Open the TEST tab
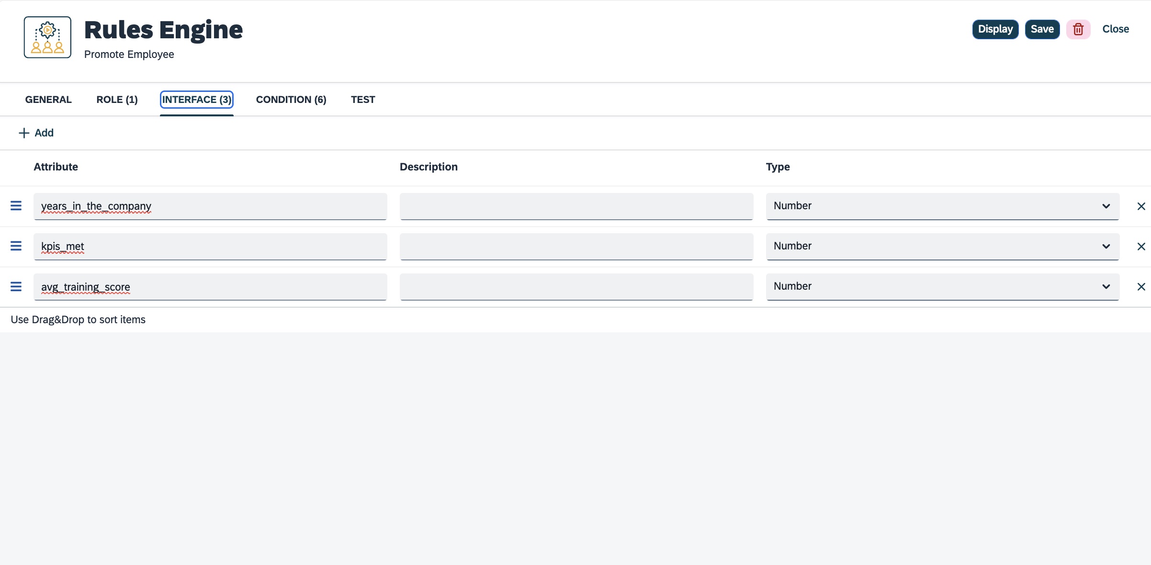Viewport: 1151px width, 565px height. (x=363, y=100)
